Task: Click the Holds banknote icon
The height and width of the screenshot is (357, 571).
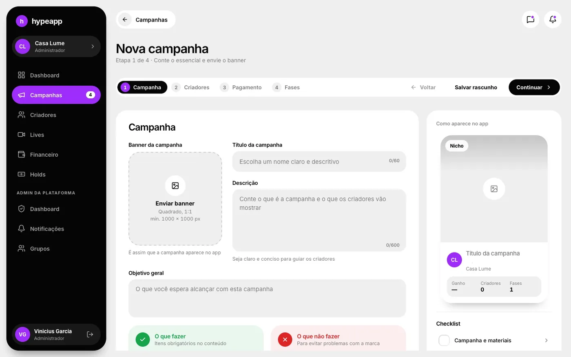Action: (x=22, y=174)
